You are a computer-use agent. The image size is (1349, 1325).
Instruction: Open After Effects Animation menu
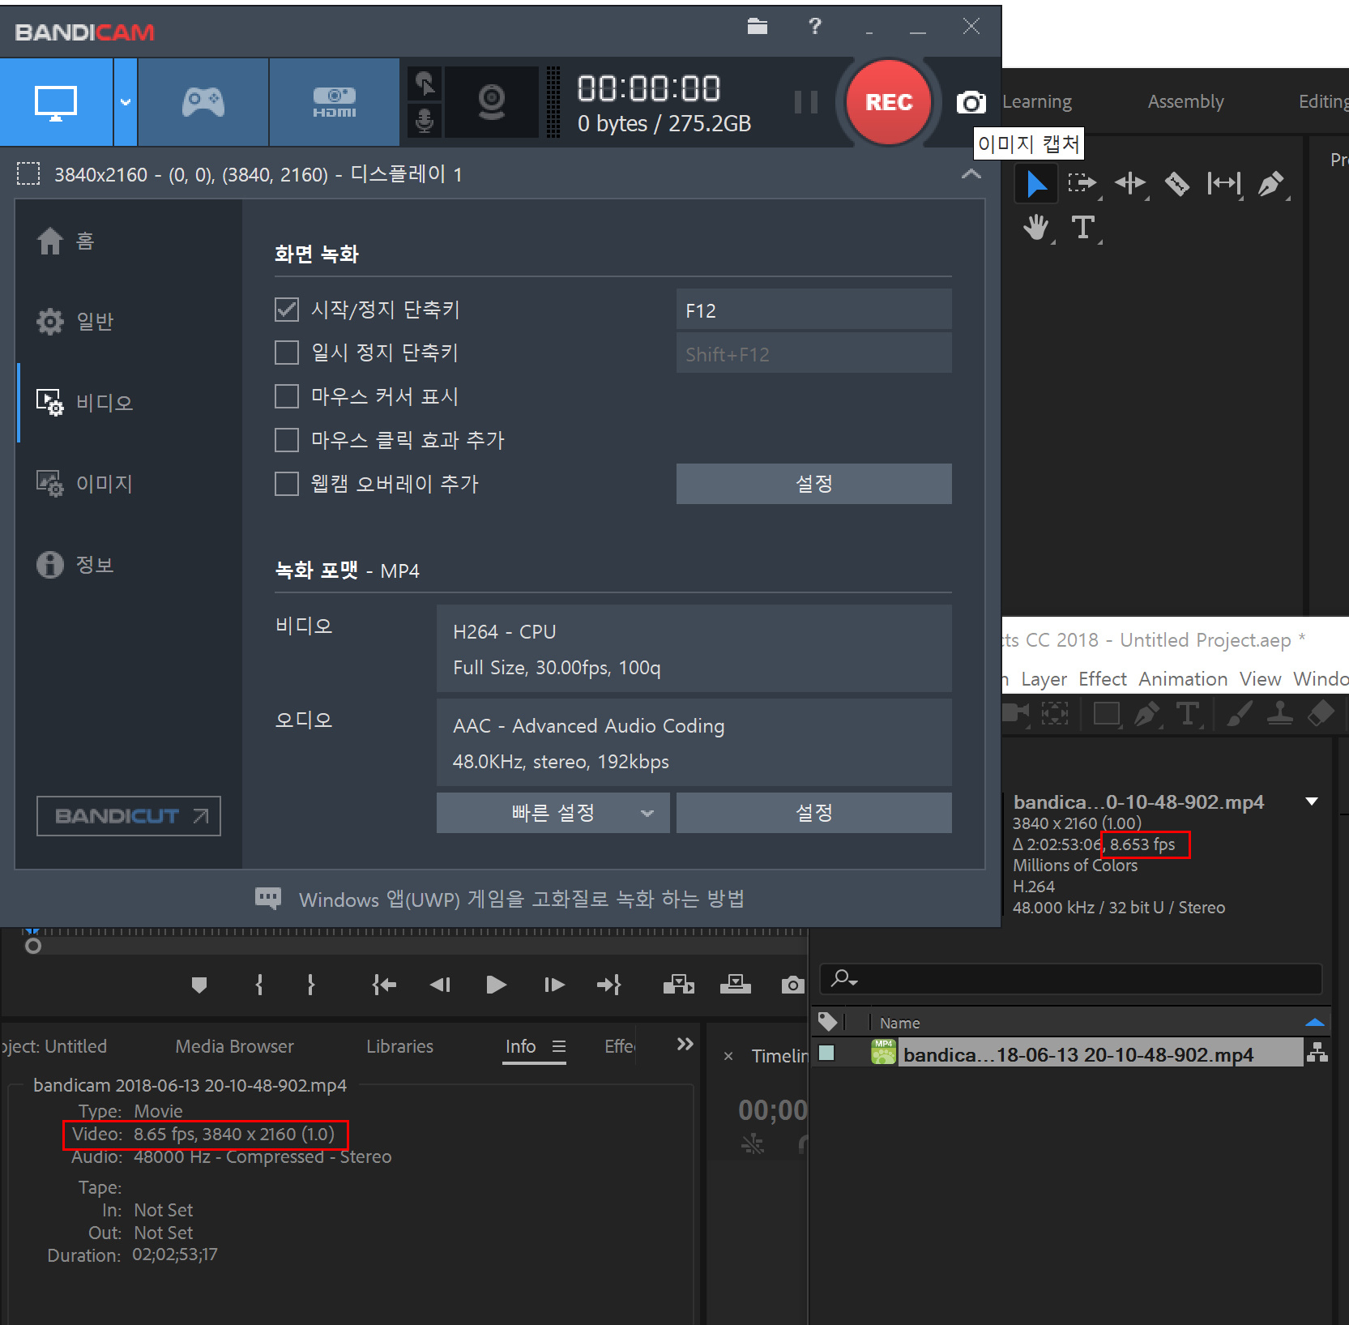(1183, 679)
